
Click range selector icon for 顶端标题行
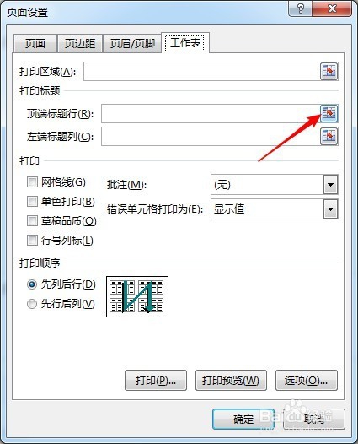(329, 114)
